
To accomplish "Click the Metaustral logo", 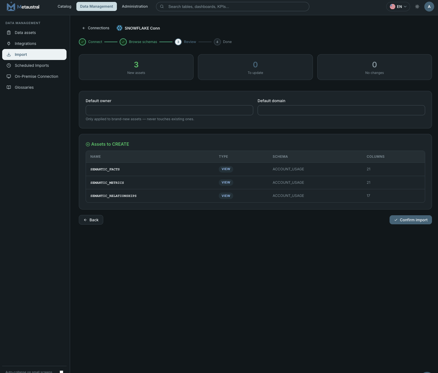I will [23, 7].
